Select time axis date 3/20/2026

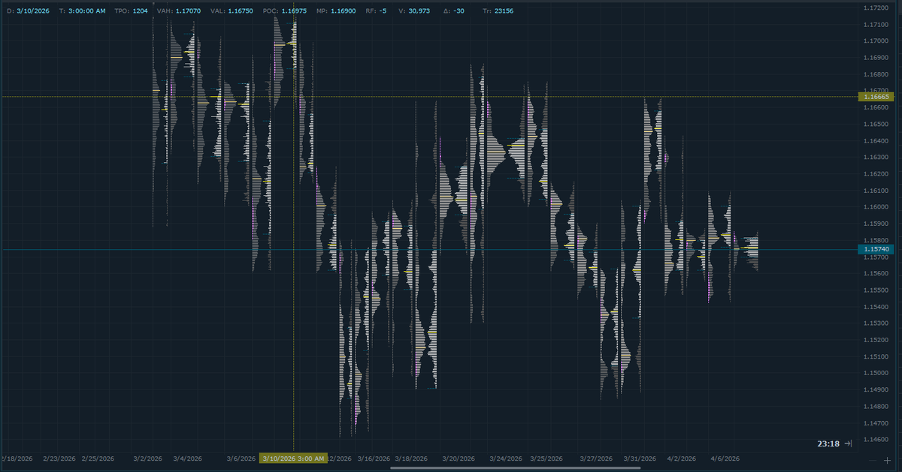point(459,458)
